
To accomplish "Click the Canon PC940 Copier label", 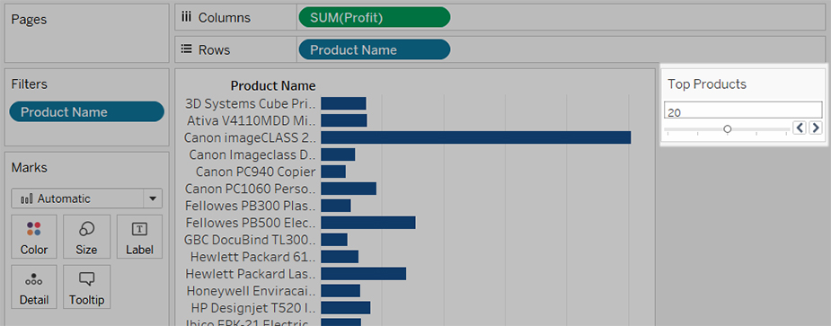I will point(255,172).
